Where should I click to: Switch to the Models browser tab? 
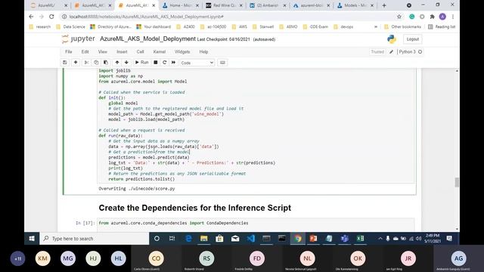[355, 5]
